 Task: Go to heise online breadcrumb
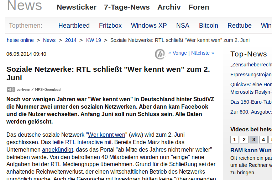pyautogui.click(x=20, y=40)
